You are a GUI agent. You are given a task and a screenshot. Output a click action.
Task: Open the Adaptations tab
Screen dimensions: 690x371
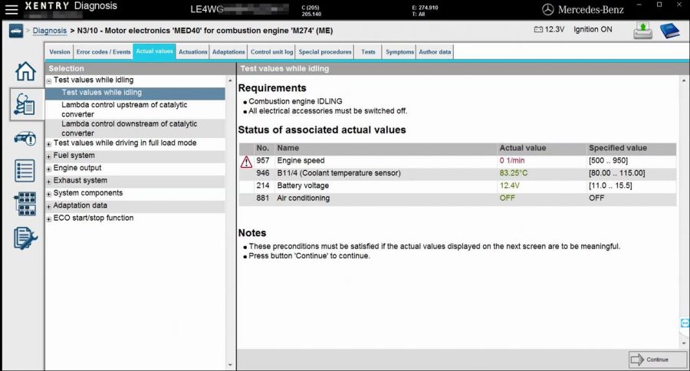click(x=228, y=52)
